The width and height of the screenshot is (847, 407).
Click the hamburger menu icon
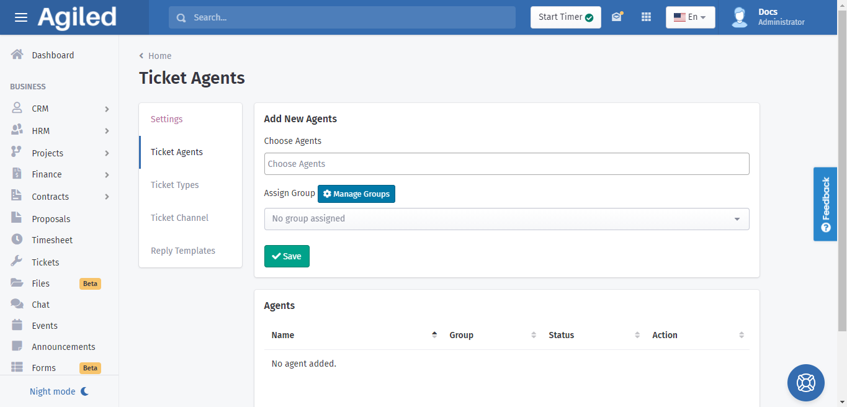click(x=21, y=17)
